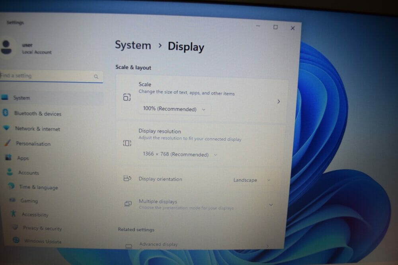Viewport: 398px width, 265px height.
Task: Click the Personalisation paintbrush icon
Action: click(8, 143)
